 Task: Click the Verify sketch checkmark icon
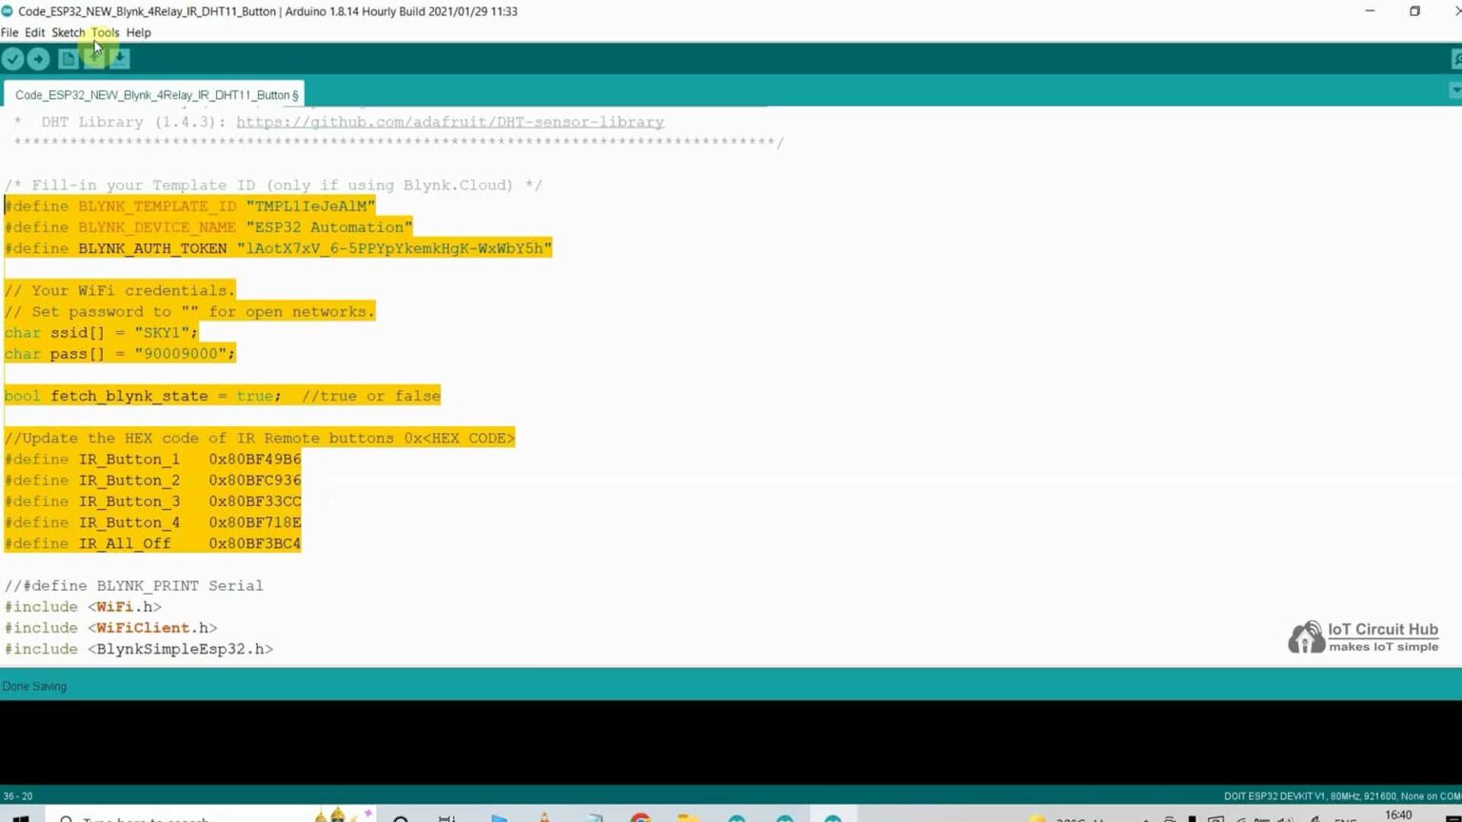(12, 59)
